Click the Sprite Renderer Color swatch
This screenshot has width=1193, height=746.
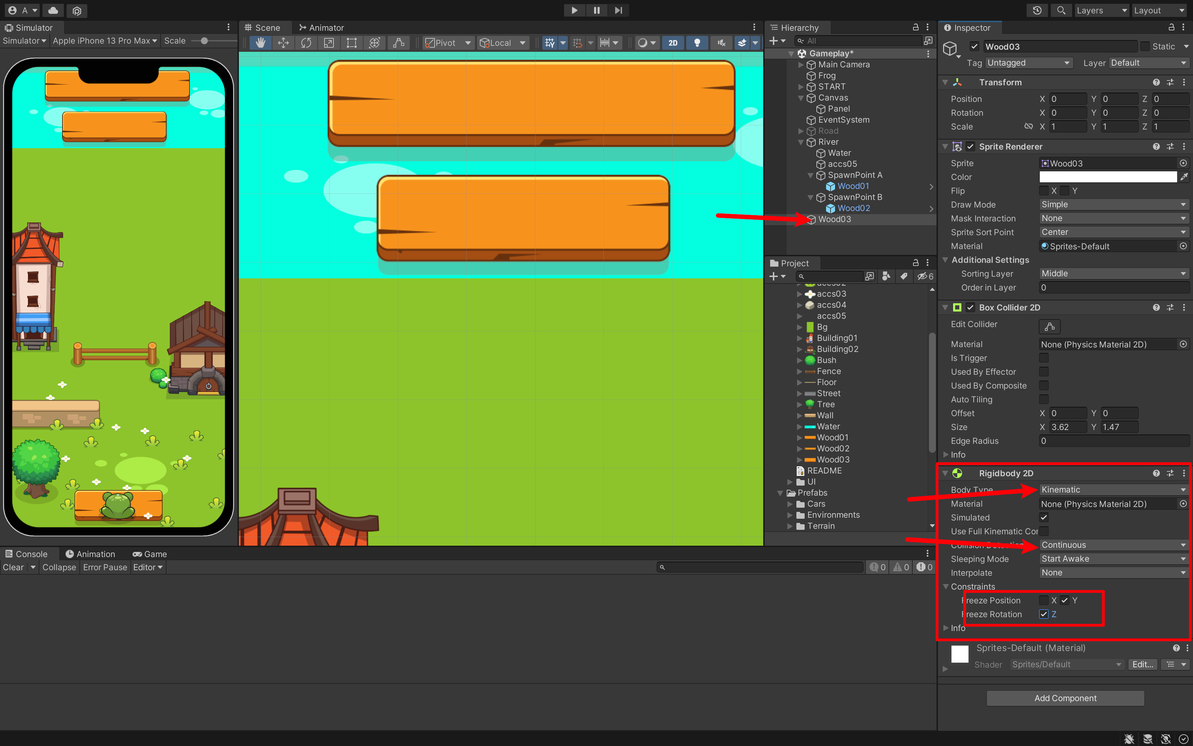[x=1108, y=176]
